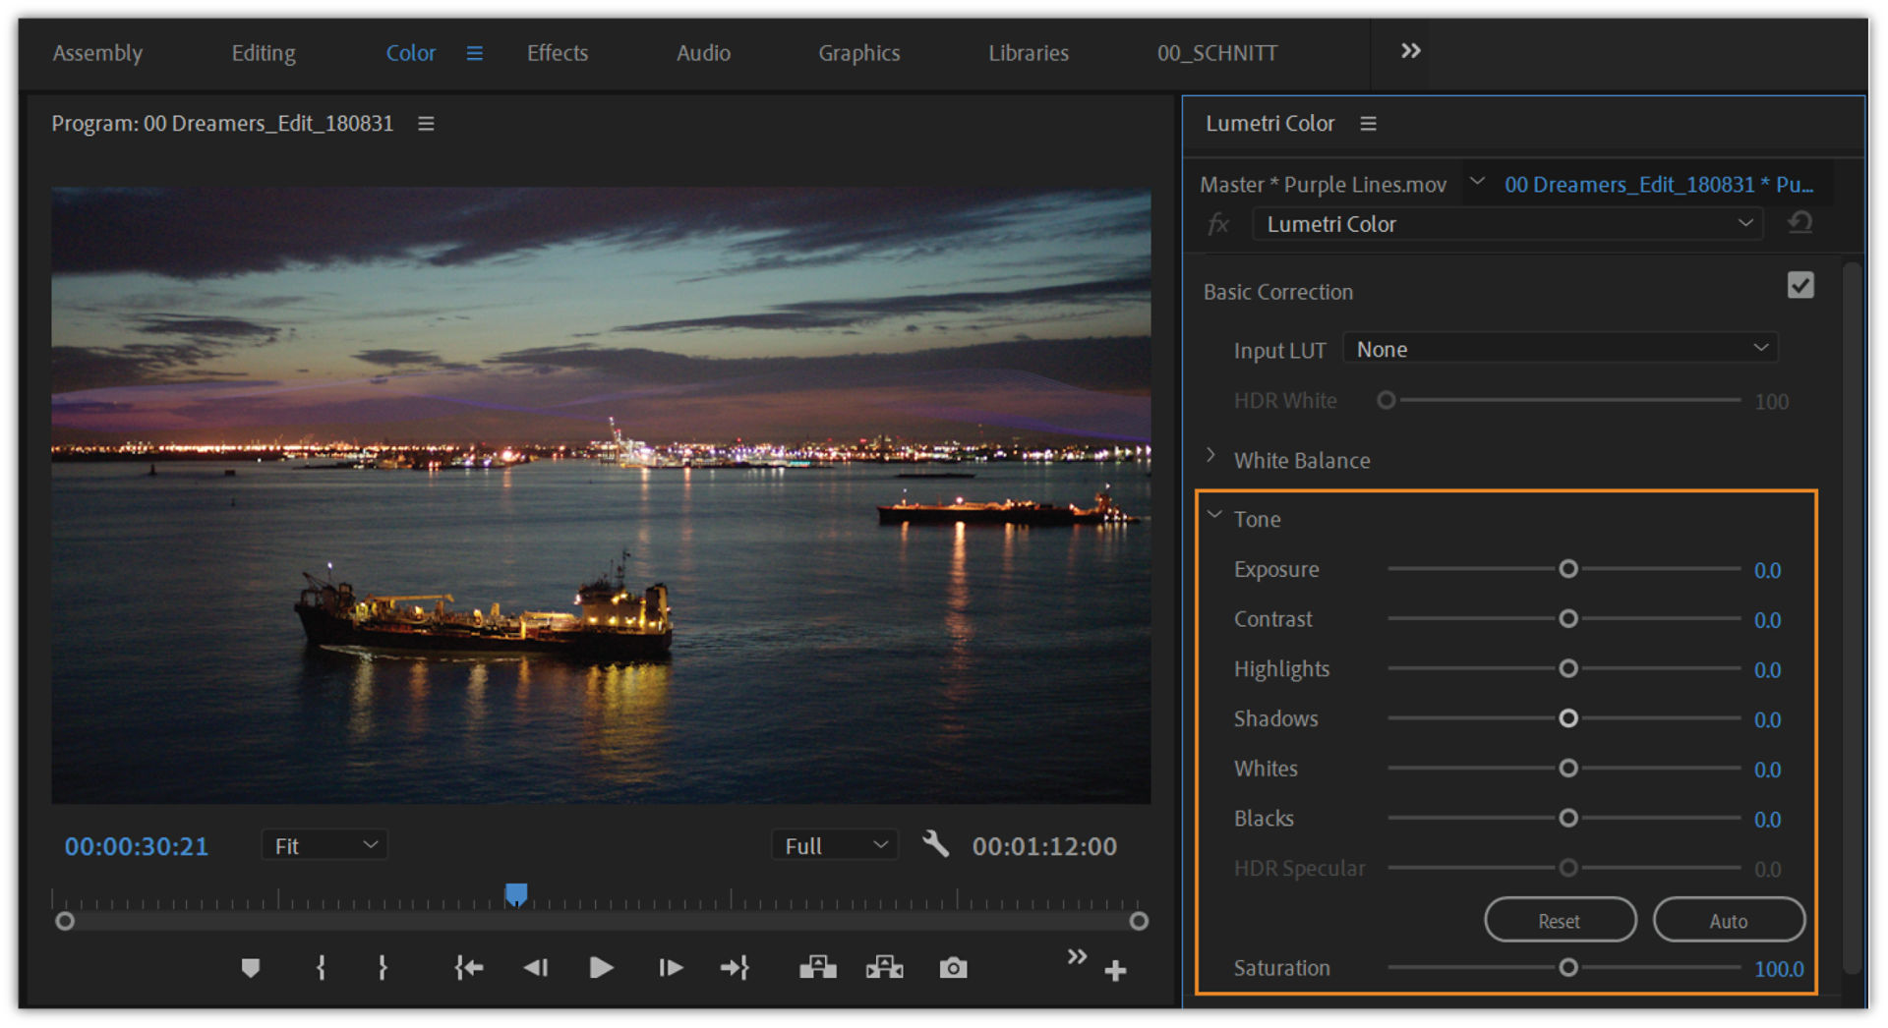Viewport: 1888px width, 1028px height.
Task: Click the Go to In point icon
Action: point(468,968)
